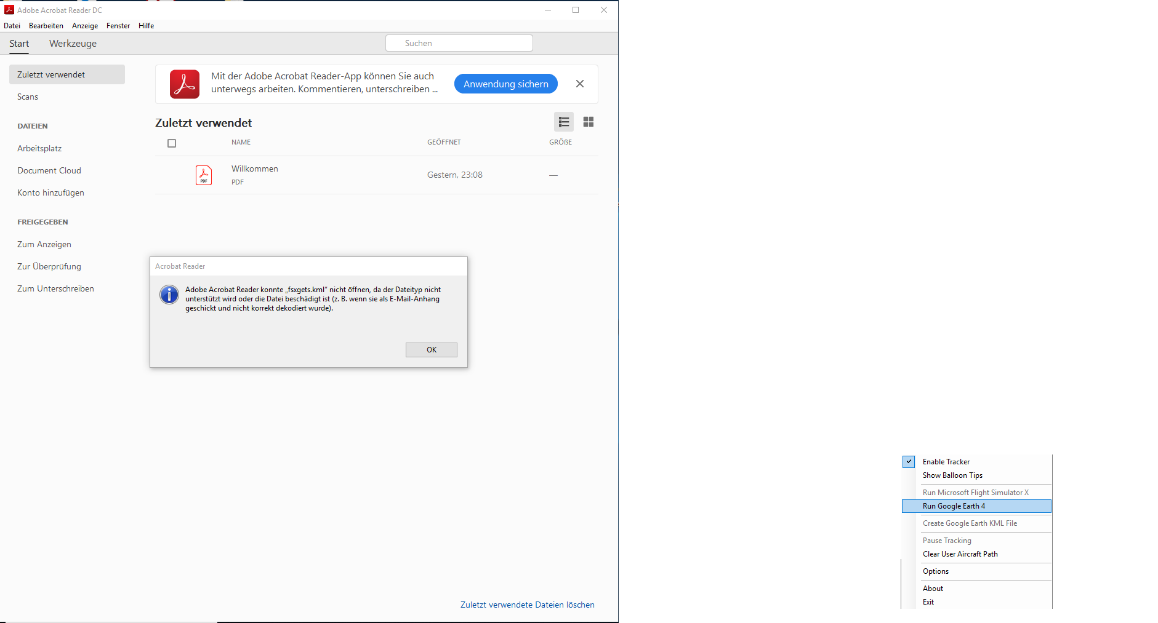
Task: Switch to list view icon
Action: (563, 122)
